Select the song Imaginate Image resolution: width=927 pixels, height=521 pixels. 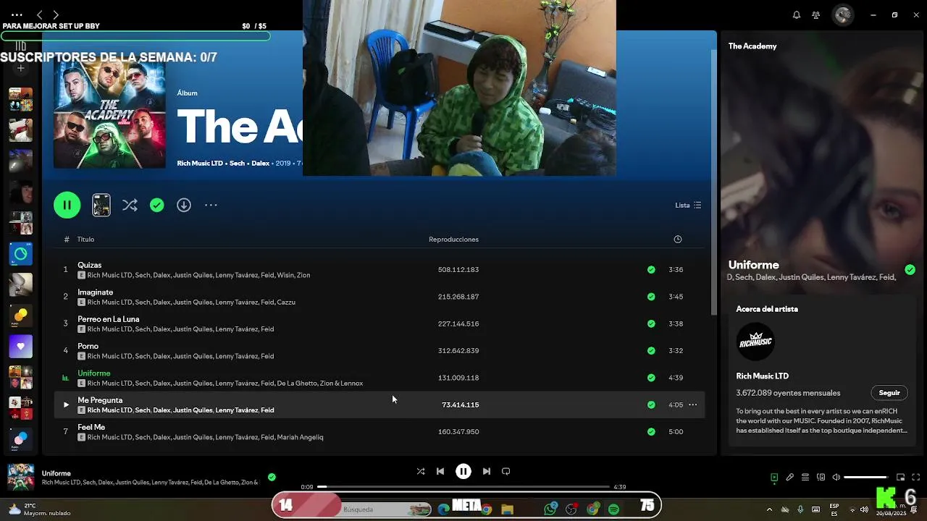point(96,292)
